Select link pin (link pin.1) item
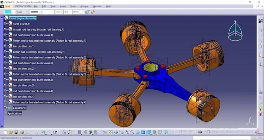 24,46
